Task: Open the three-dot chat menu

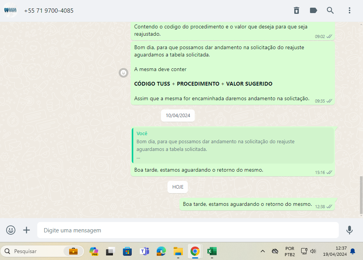Action: [350, 10]
